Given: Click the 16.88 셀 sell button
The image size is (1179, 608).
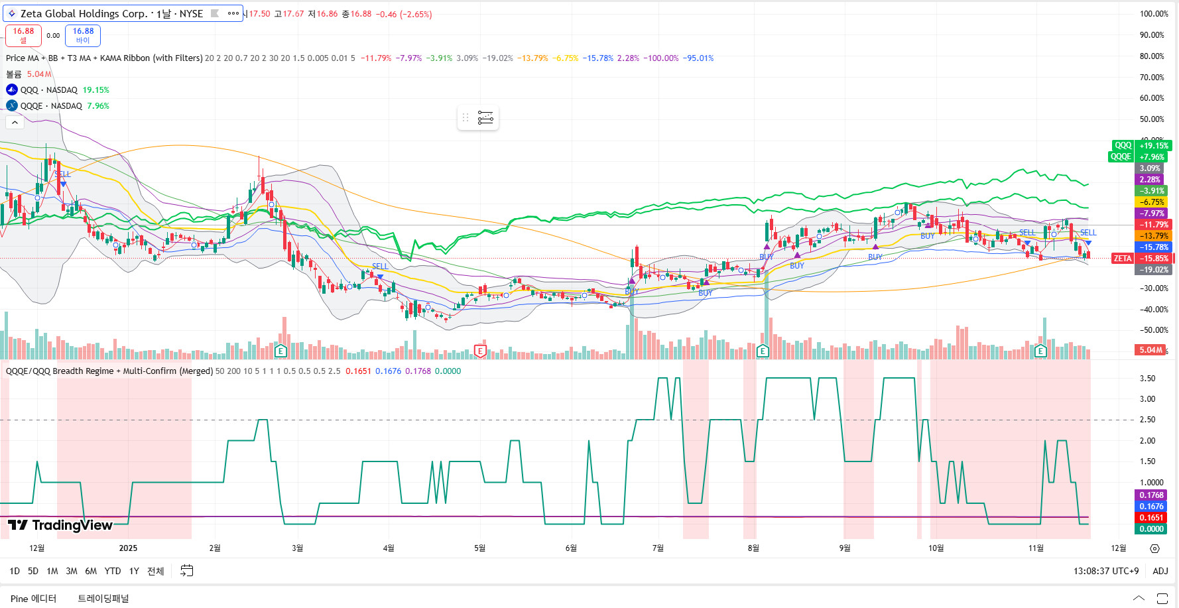Looking at the screenshot, I should point(23,35).
